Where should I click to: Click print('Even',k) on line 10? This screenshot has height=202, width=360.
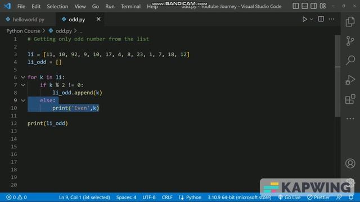point(75,108)
